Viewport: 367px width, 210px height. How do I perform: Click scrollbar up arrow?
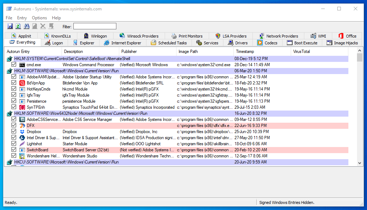point(360,50)
